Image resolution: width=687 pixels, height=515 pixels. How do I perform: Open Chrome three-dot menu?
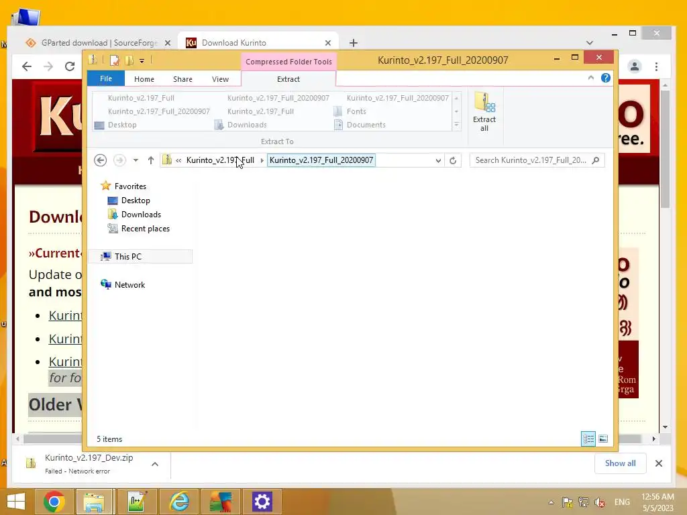click(x=656, y=66)
